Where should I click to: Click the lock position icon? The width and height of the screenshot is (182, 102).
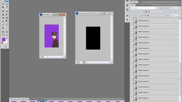pyautogui.click(x=145, y=15)
